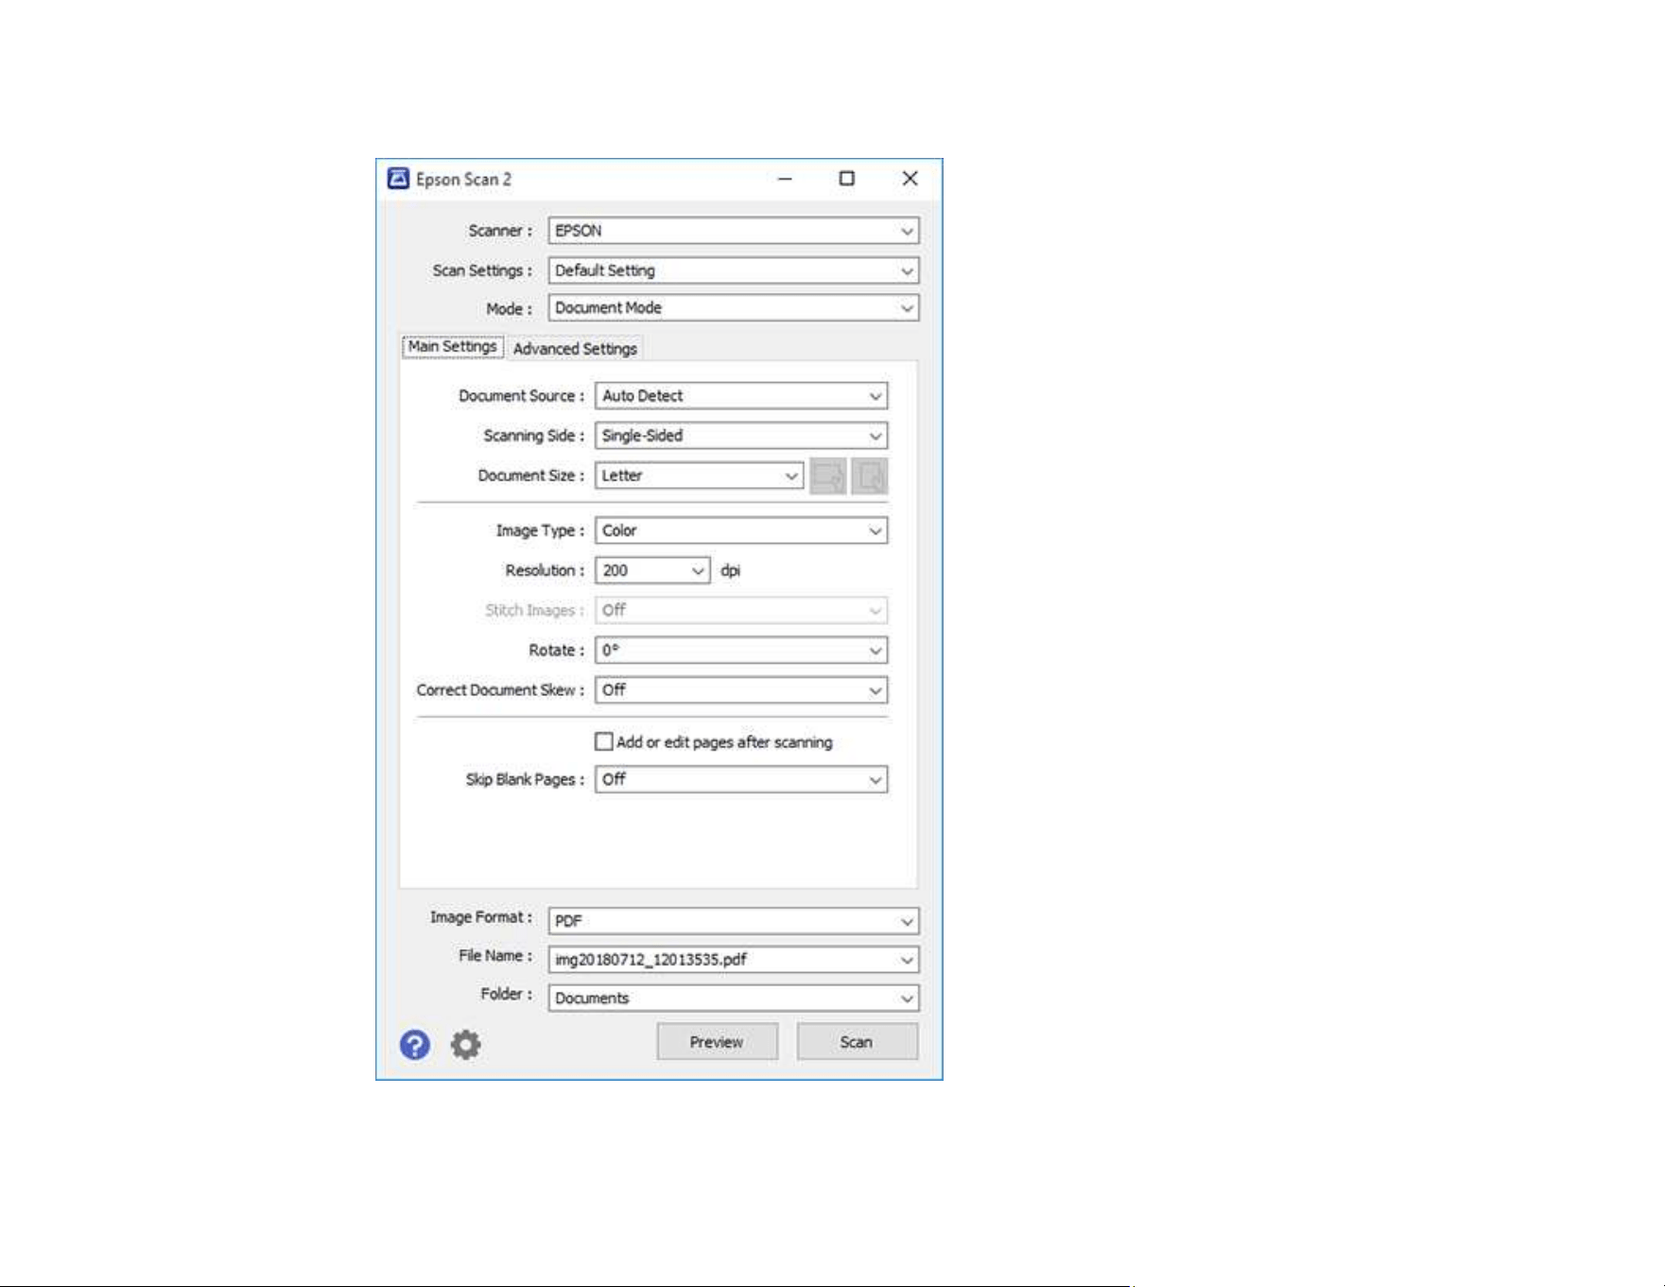The width and height of the screenshot is (1665, 1287).
Task: Expand the Document Source dropdown
Action: pyautogui.click(x=741, y=396)
